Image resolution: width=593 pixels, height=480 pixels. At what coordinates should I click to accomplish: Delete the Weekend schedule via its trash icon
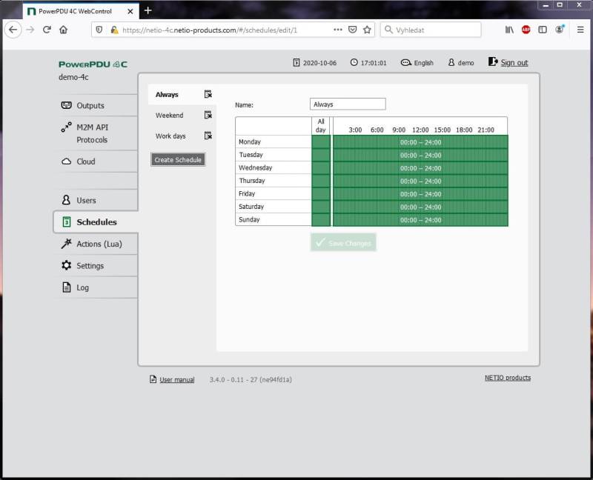coord(208,115)
